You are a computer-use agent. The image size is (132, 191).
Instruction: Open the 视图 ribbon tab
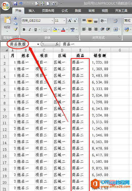[105, 11]
